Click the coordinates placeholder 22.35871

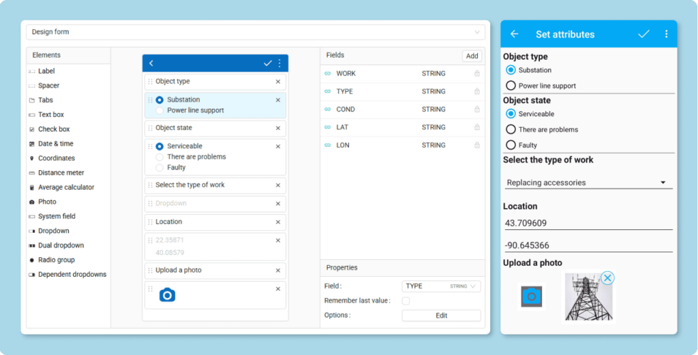coord(170,240)
